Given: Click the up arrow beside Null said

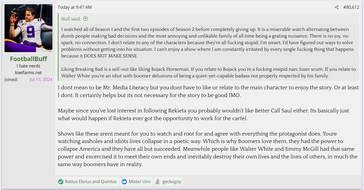Looking at the screenshot, I should click(85, 19).
